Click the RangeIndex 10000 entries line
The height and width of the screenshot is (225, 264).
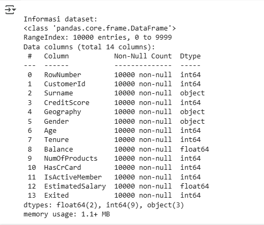tap(97, 37)
